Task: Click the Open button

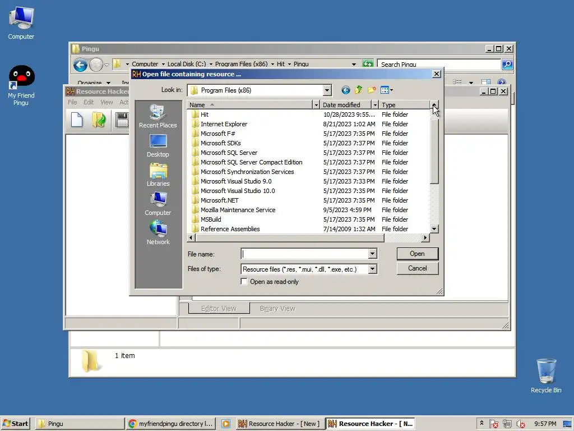Action: pos(417,254)
